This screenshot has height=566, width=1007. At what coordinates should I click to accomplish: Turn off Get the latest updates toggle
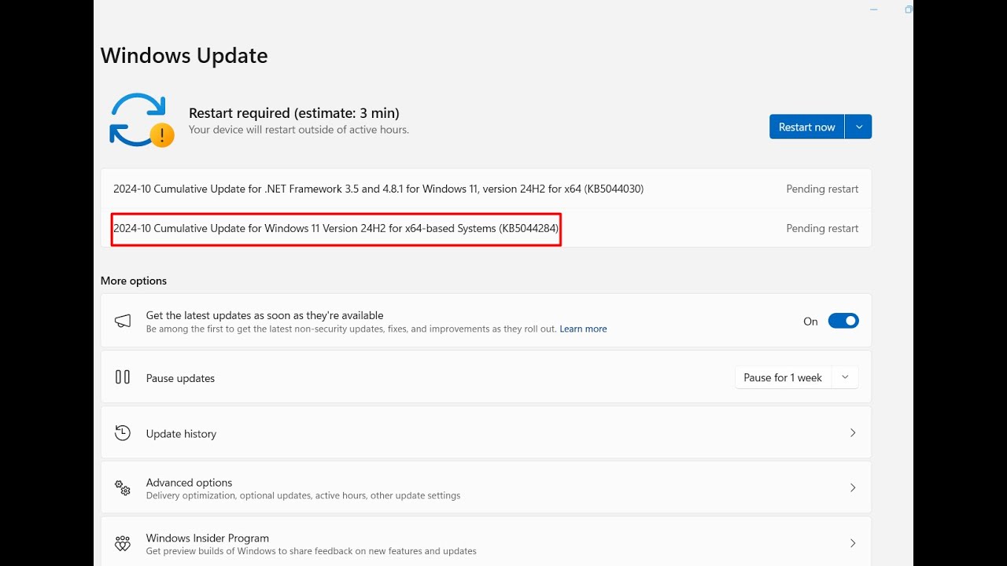coord(843,321)
